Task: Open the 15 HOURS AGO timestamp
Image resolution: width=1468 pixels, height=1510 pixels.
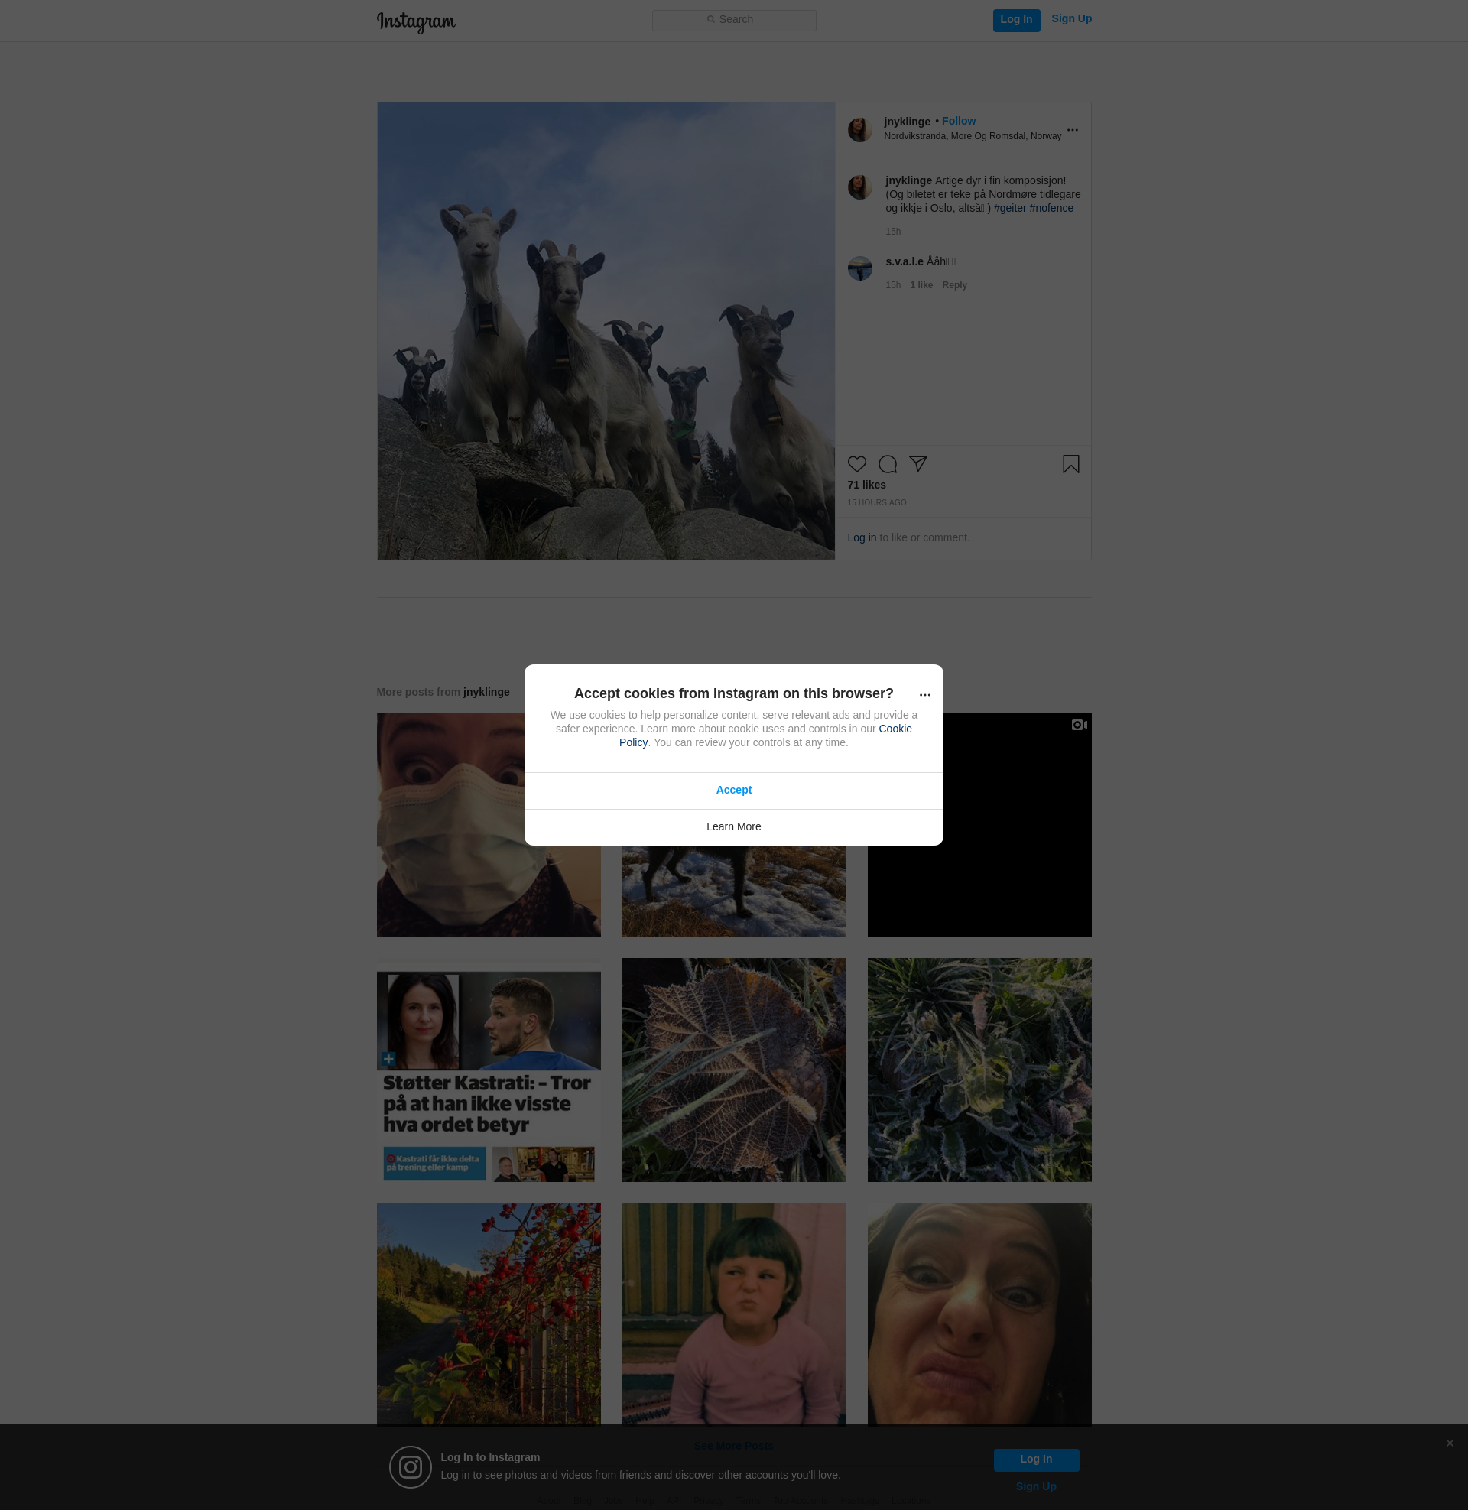Action: click(x=877, y=502)
